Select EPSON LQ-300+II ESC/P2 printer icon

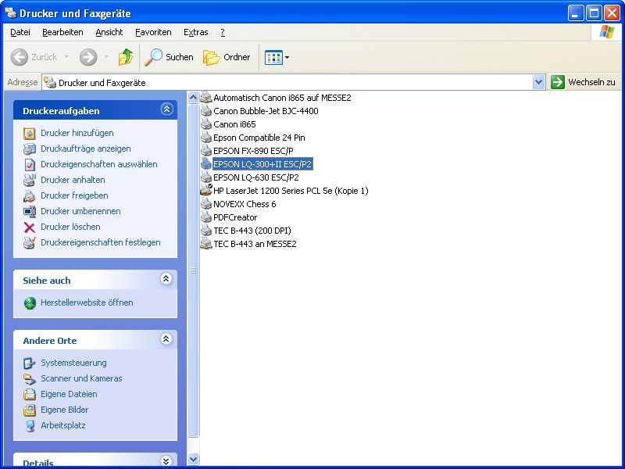coord(205,164)
